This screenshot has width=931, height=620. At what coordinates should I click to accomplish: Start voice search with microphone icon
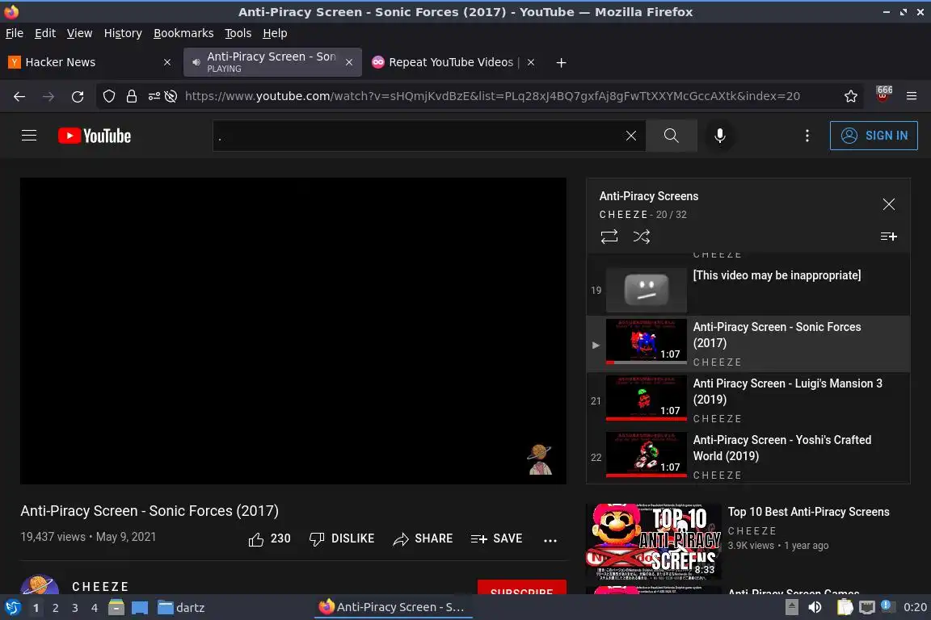719,136
